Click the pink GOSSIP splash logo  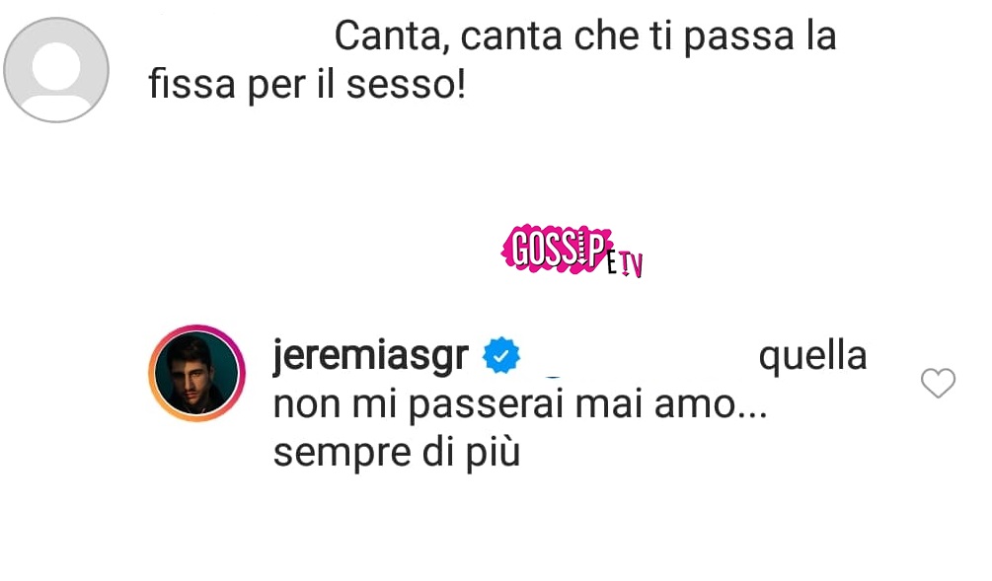coord(557,249)
